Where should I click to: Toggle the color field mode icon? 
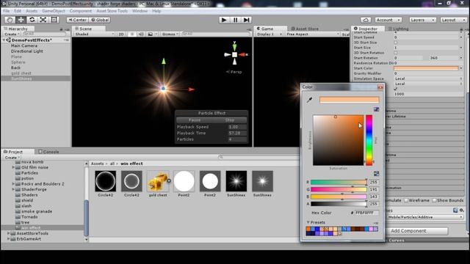(x=376, y=109)
